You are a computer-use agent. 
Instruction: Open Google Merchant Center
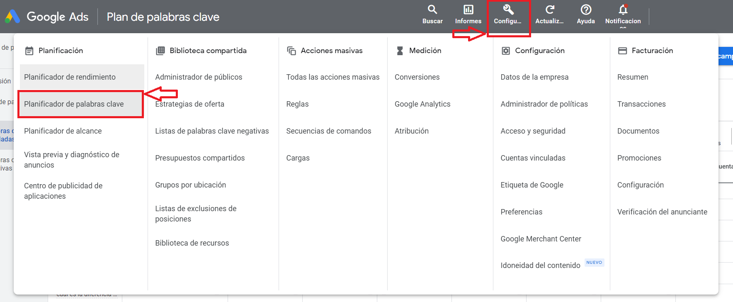pos(541,239)
